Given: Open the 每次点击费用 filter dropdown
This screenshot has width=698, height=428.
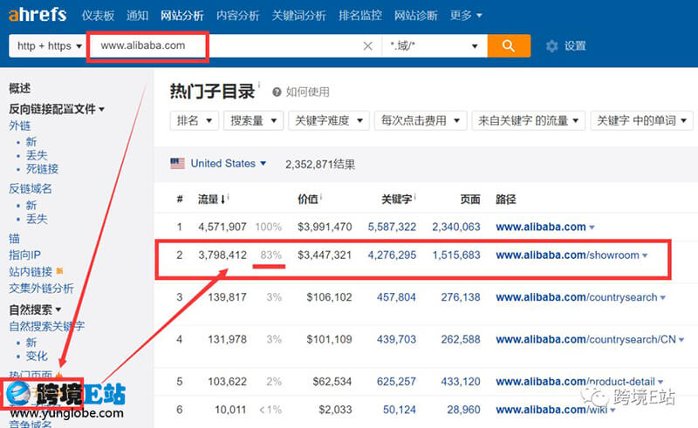Looking at the screenshot, I should pos(421,120).
